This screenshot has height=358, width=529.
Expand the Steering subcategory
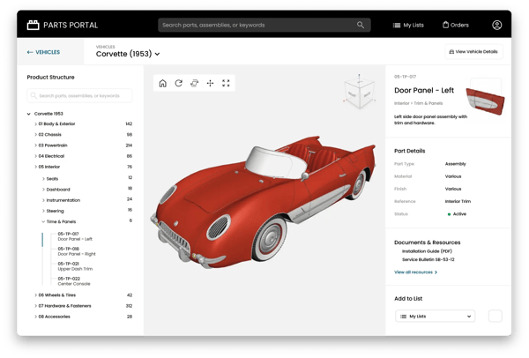pyautogui.click(x=43, y=211)
